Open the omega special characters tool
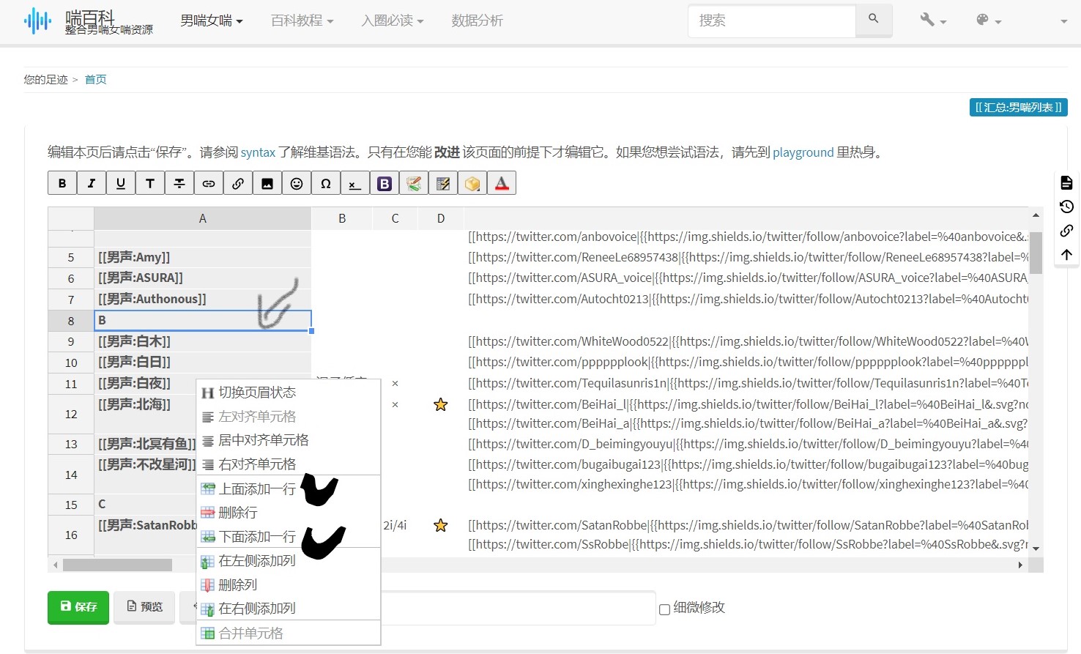 pyautogui.click(x=326, y=183)
